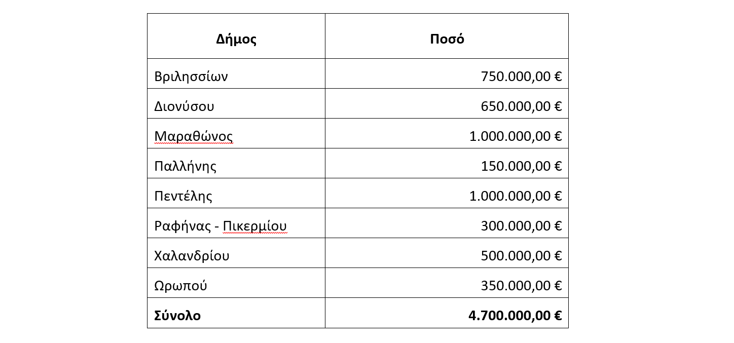
Task: Click Μαραθώνος row amount 1.000.000,00 €
Action: tap(516, 136)
